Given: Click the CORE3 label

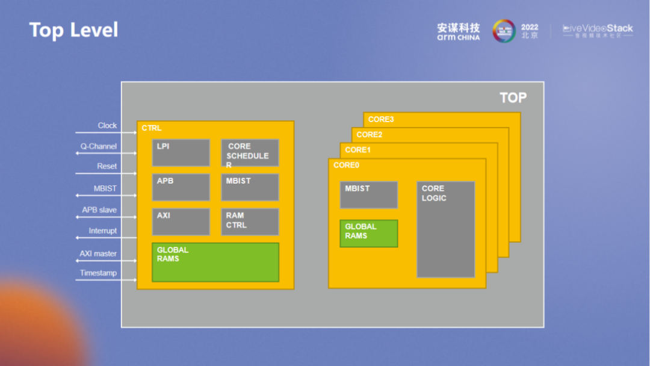Looking at the screenshot, I should click(381, 119).
